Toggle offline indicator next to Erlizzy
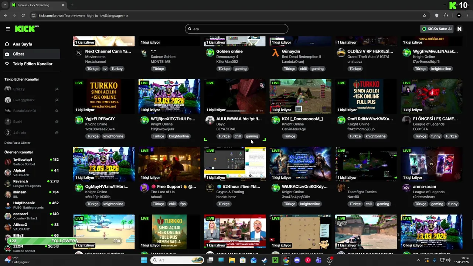473x266 pixels. [x=57, y=89]
